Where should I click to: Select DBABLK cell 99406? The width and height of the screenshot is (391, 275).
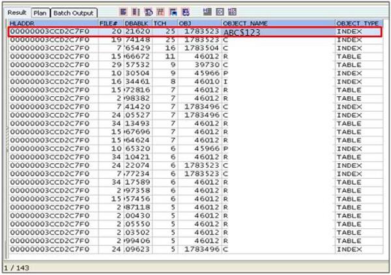coord(138,241)
